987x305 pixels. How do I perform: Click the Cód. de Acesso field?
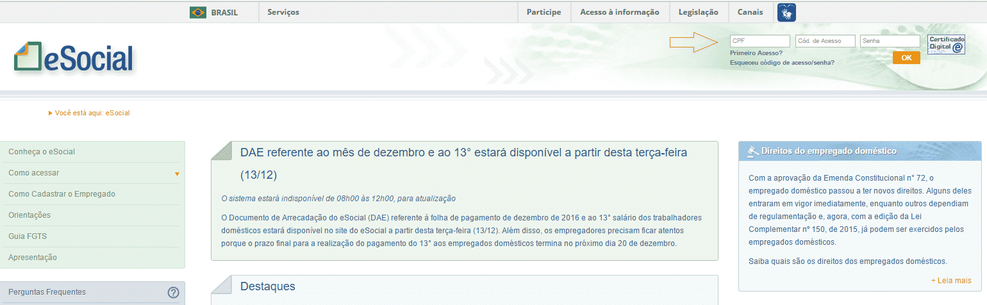[x=825, y=41]
